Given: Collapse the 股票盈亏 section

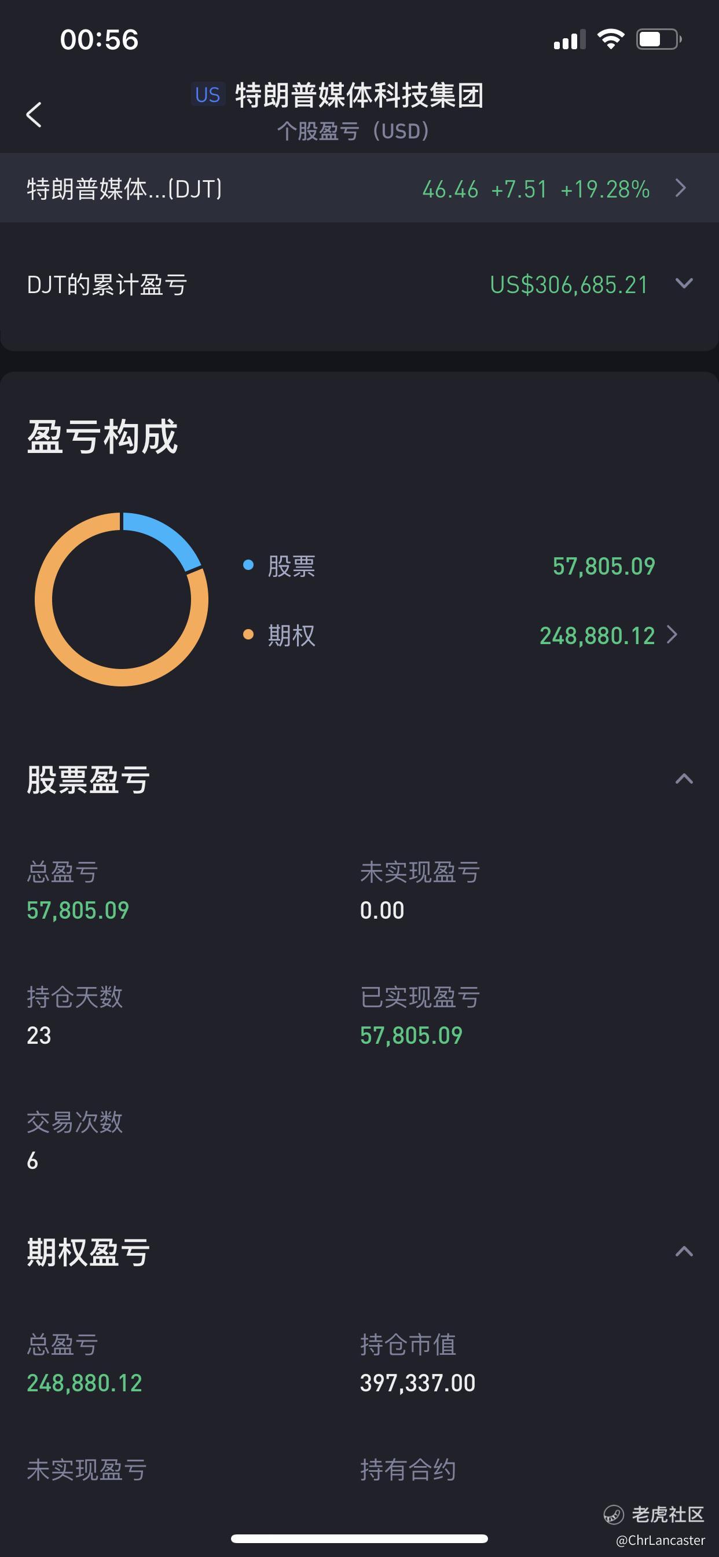Looking at the screenshot, I should (684, 778).
